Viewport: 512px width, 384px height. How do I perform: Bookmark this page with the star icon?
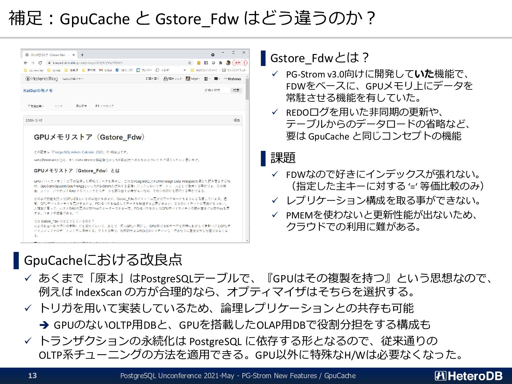189,63
